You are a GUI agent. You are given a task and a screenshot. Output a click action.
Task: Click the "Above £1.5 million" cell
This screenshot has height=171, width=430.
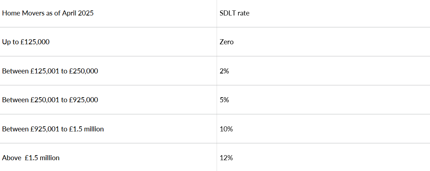tap(31, 158)
